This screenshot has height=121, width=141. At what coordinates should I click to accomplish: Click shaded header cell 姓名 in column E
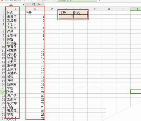click(80, 13)
